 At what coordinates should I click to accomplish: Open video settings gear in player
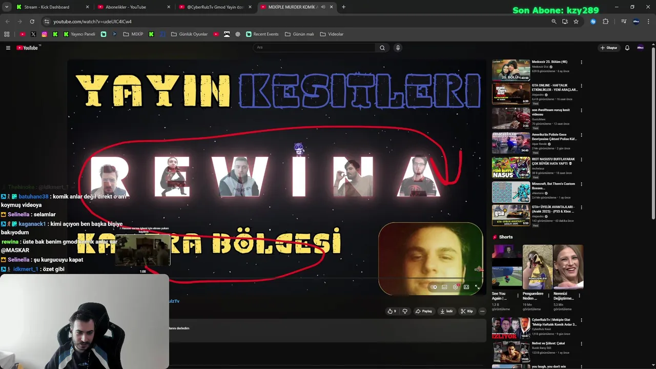click(x=455, y=287)
